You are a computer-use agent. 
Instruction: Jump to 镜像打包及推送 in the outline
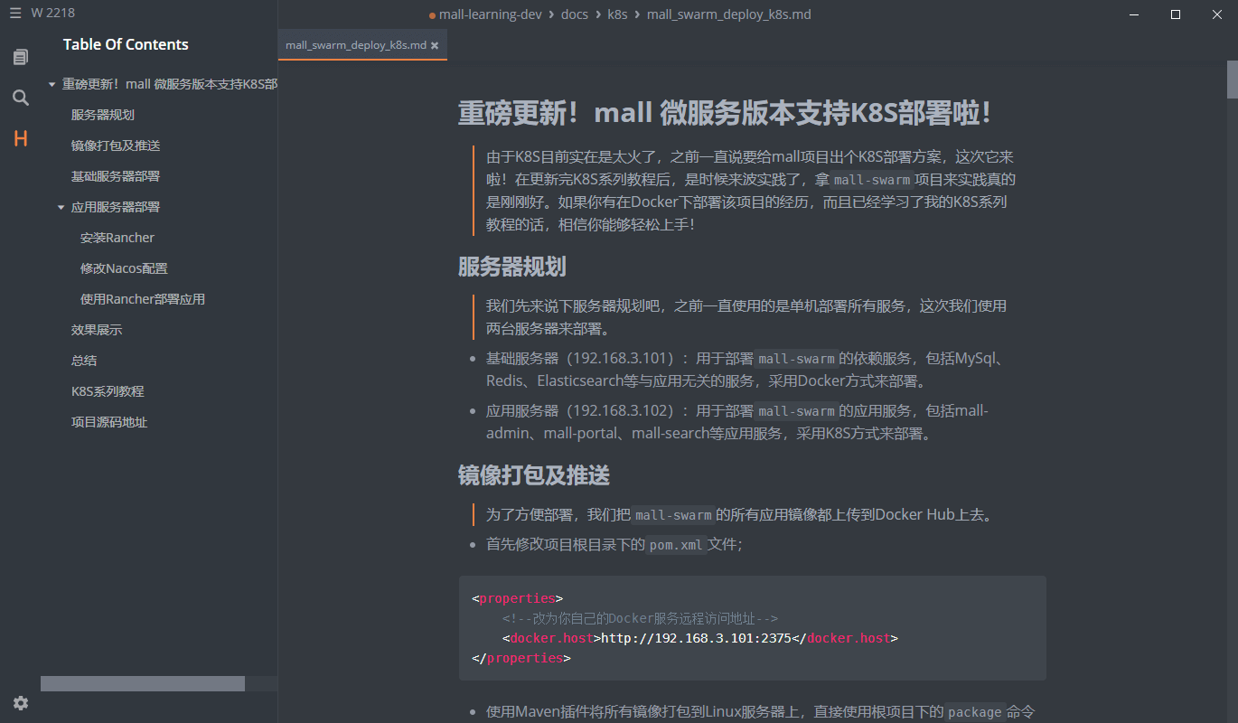coord(116,146)
